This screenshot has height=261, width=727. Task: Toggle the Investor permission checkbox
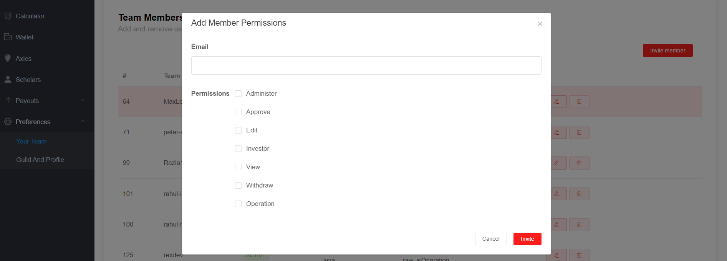pos(238,148)
